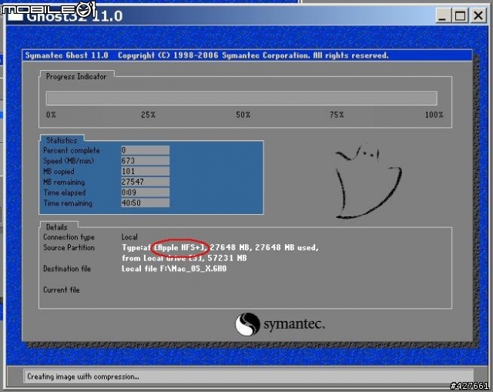Viewport: 493px width, 392px height.
Task: Click the MB copied value 101
Action: pos(146,171)
